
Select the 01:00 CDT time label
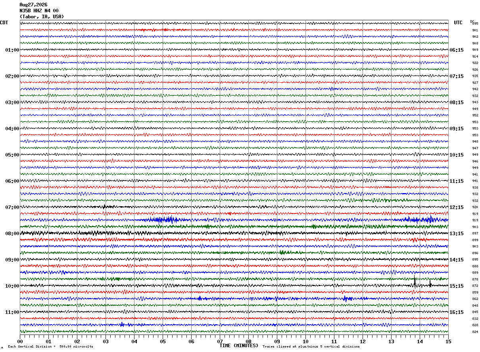coord(12,50)
